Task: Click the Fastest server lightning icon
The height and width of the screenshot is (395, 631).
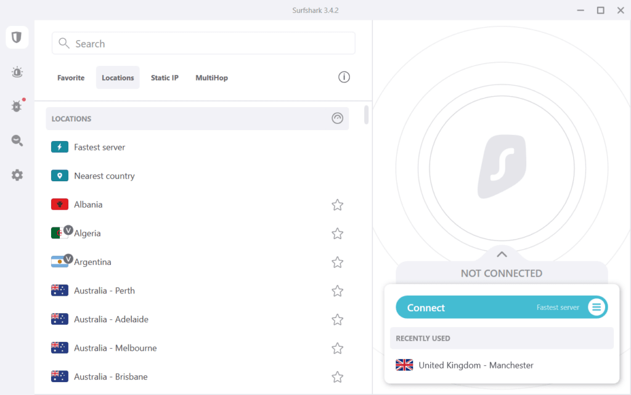Action: click(60, 147)
